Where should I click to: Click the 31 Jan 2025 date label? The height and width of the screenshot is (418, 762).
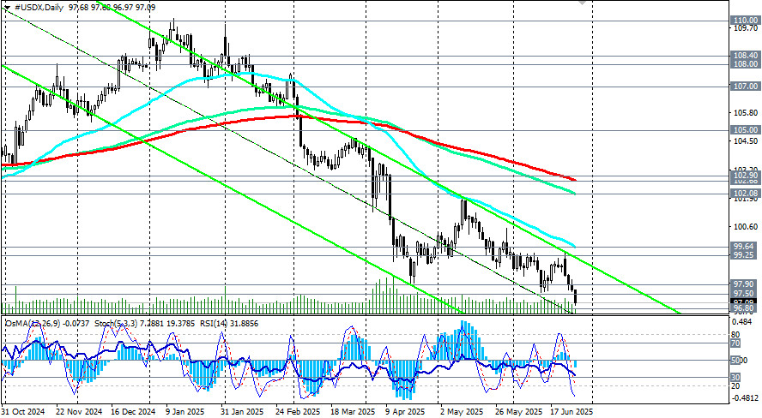243,412
